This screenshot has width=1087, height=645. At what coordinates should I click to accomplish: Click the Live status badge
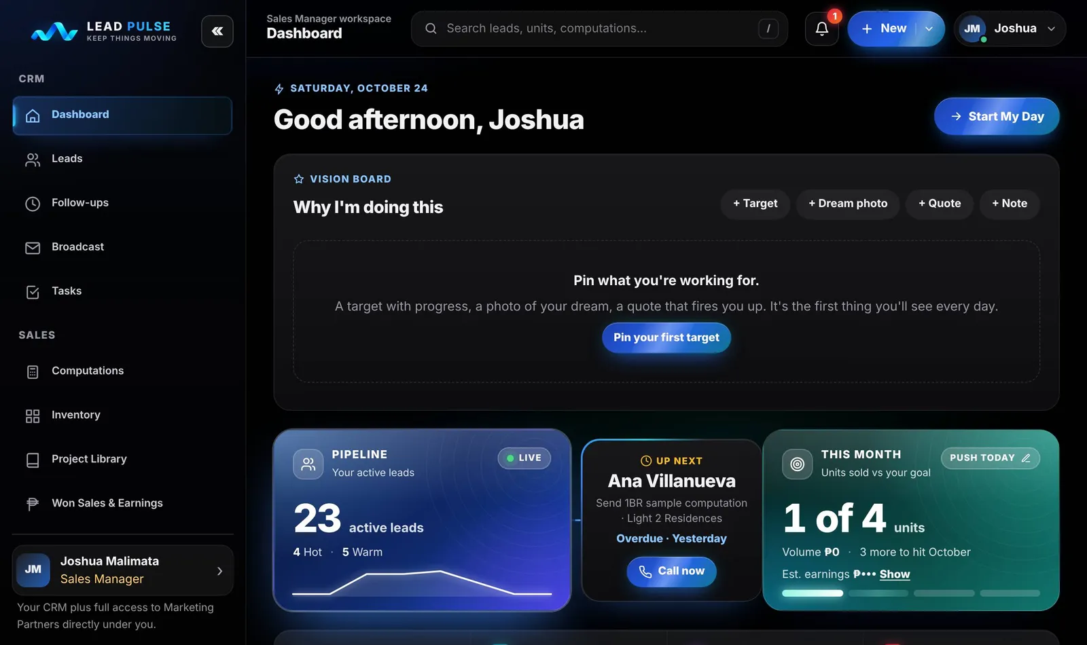(x=524, y=458)
